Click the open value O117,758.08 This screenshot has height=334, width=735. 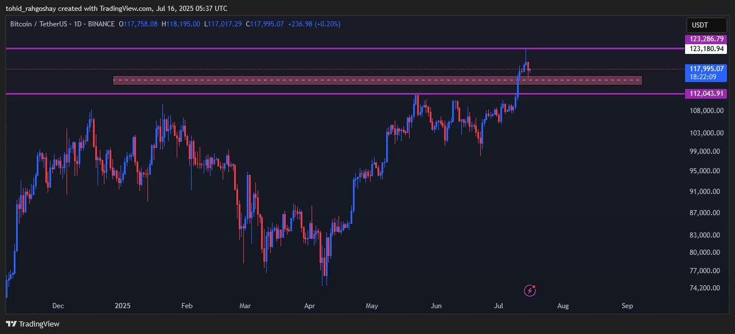coord(138,24)
